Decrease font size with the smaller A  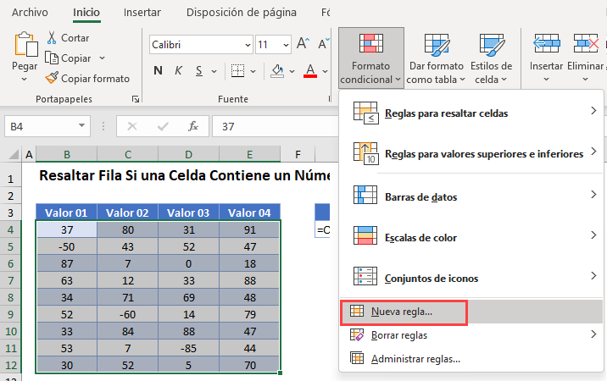click(x=323, y=43)
